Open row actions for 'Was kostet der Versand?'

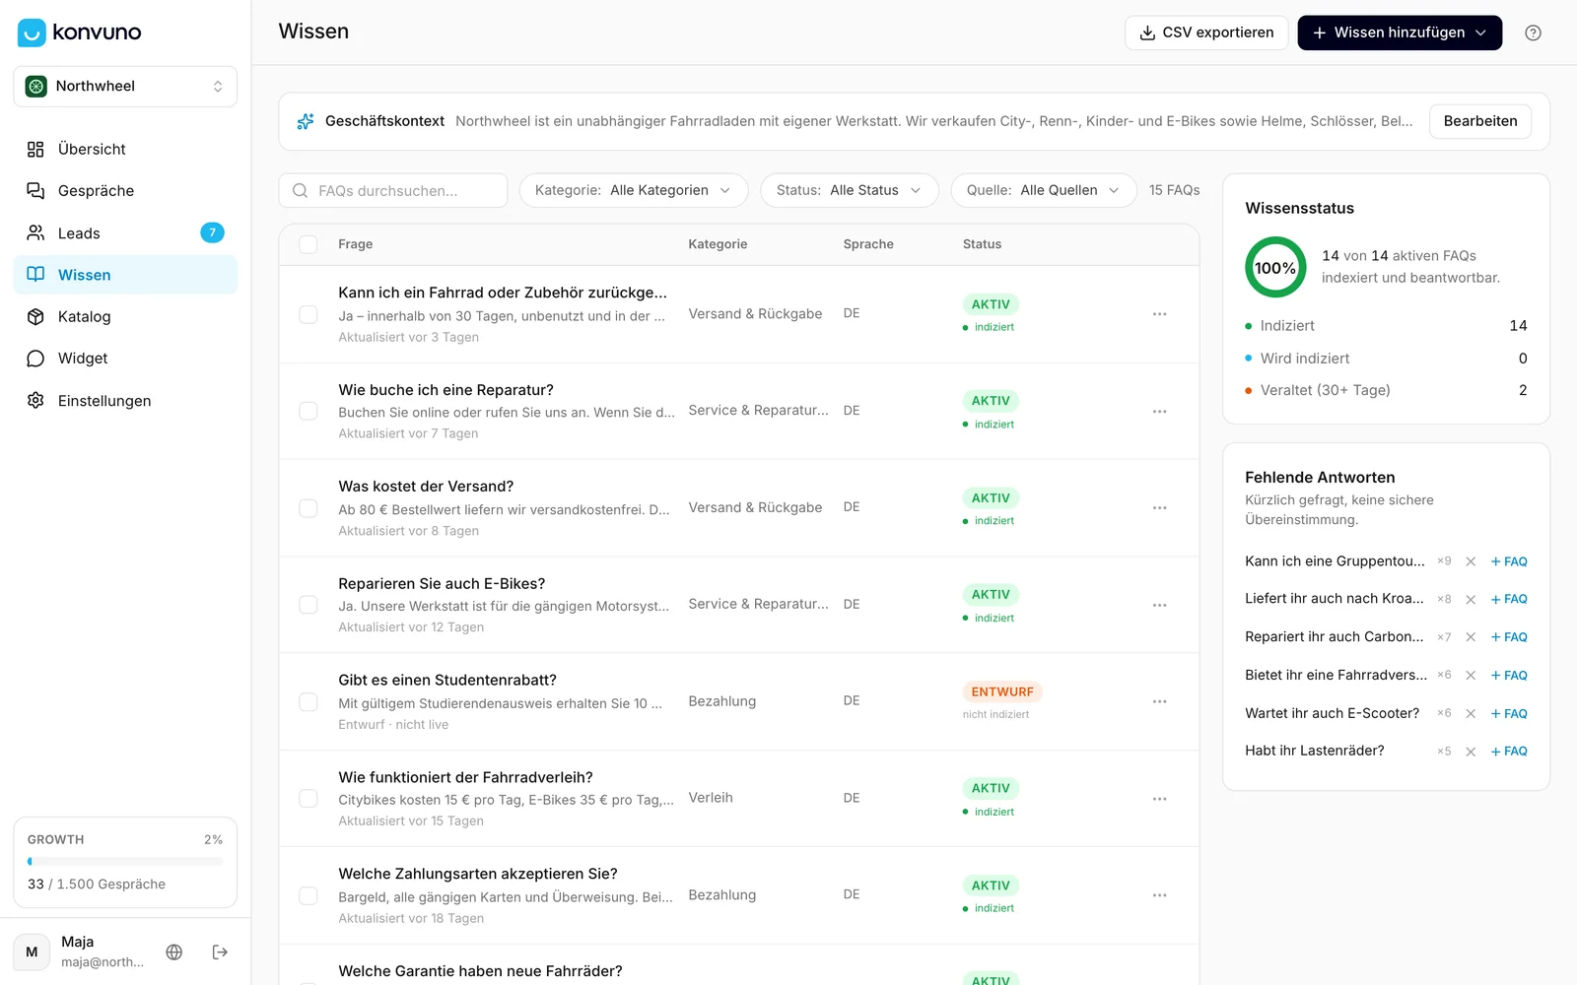[1159, 508]
